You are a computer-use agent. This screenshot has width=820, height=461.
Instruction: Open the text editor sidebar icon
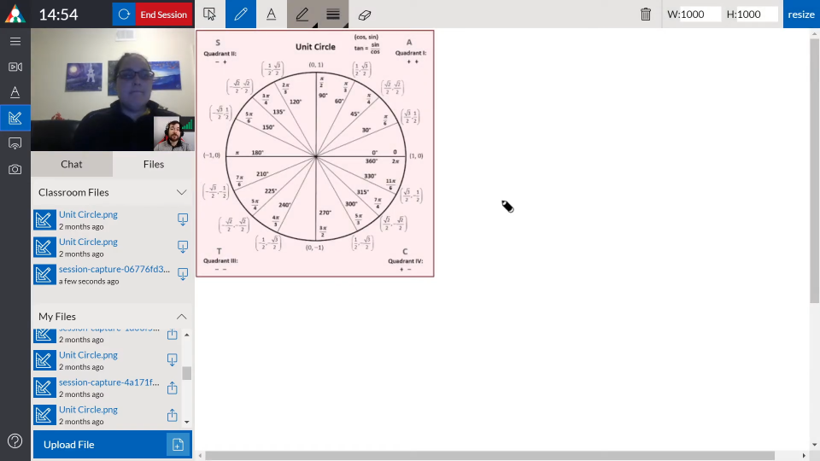click(15, 92)
